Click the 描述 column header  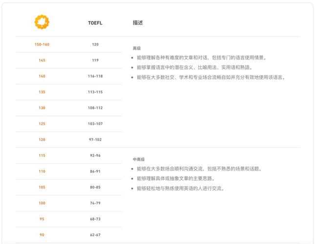(138, 22)
